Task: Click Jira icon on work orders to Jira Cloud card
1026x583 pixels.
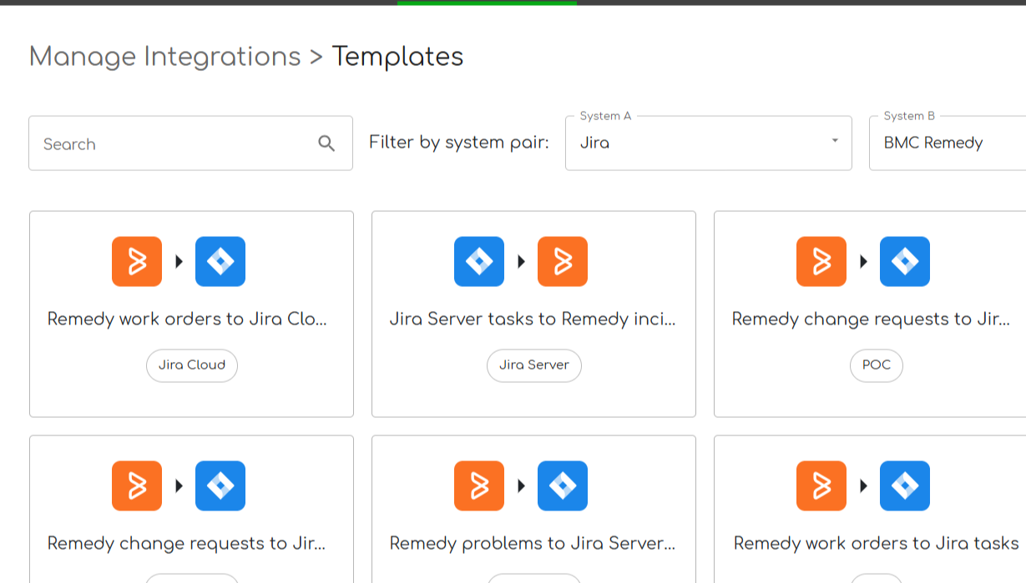Action: click(x=220, y=262)
